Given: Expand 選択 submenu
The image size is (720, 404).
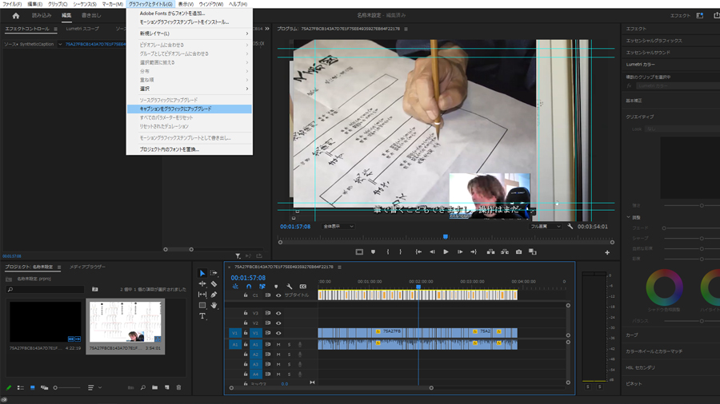Looking at the screenshot, I should click(x=190, y=89).
